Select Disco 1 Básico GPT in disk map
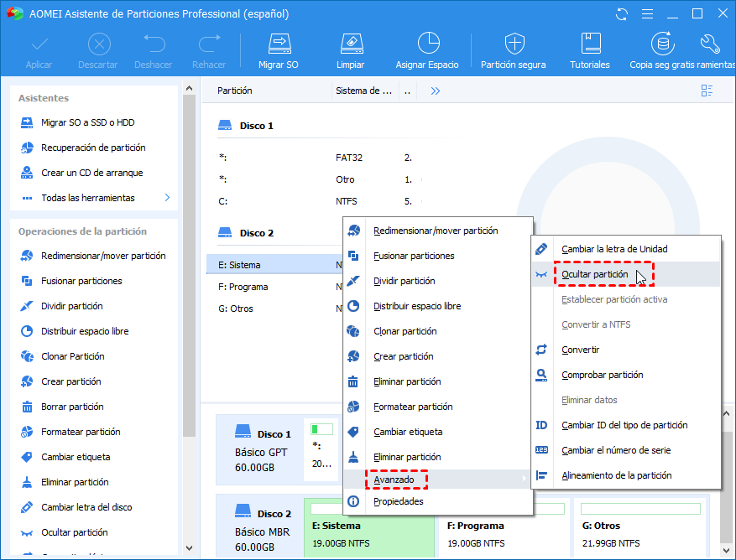Screen dimensions: 736x560 point(259,450)
